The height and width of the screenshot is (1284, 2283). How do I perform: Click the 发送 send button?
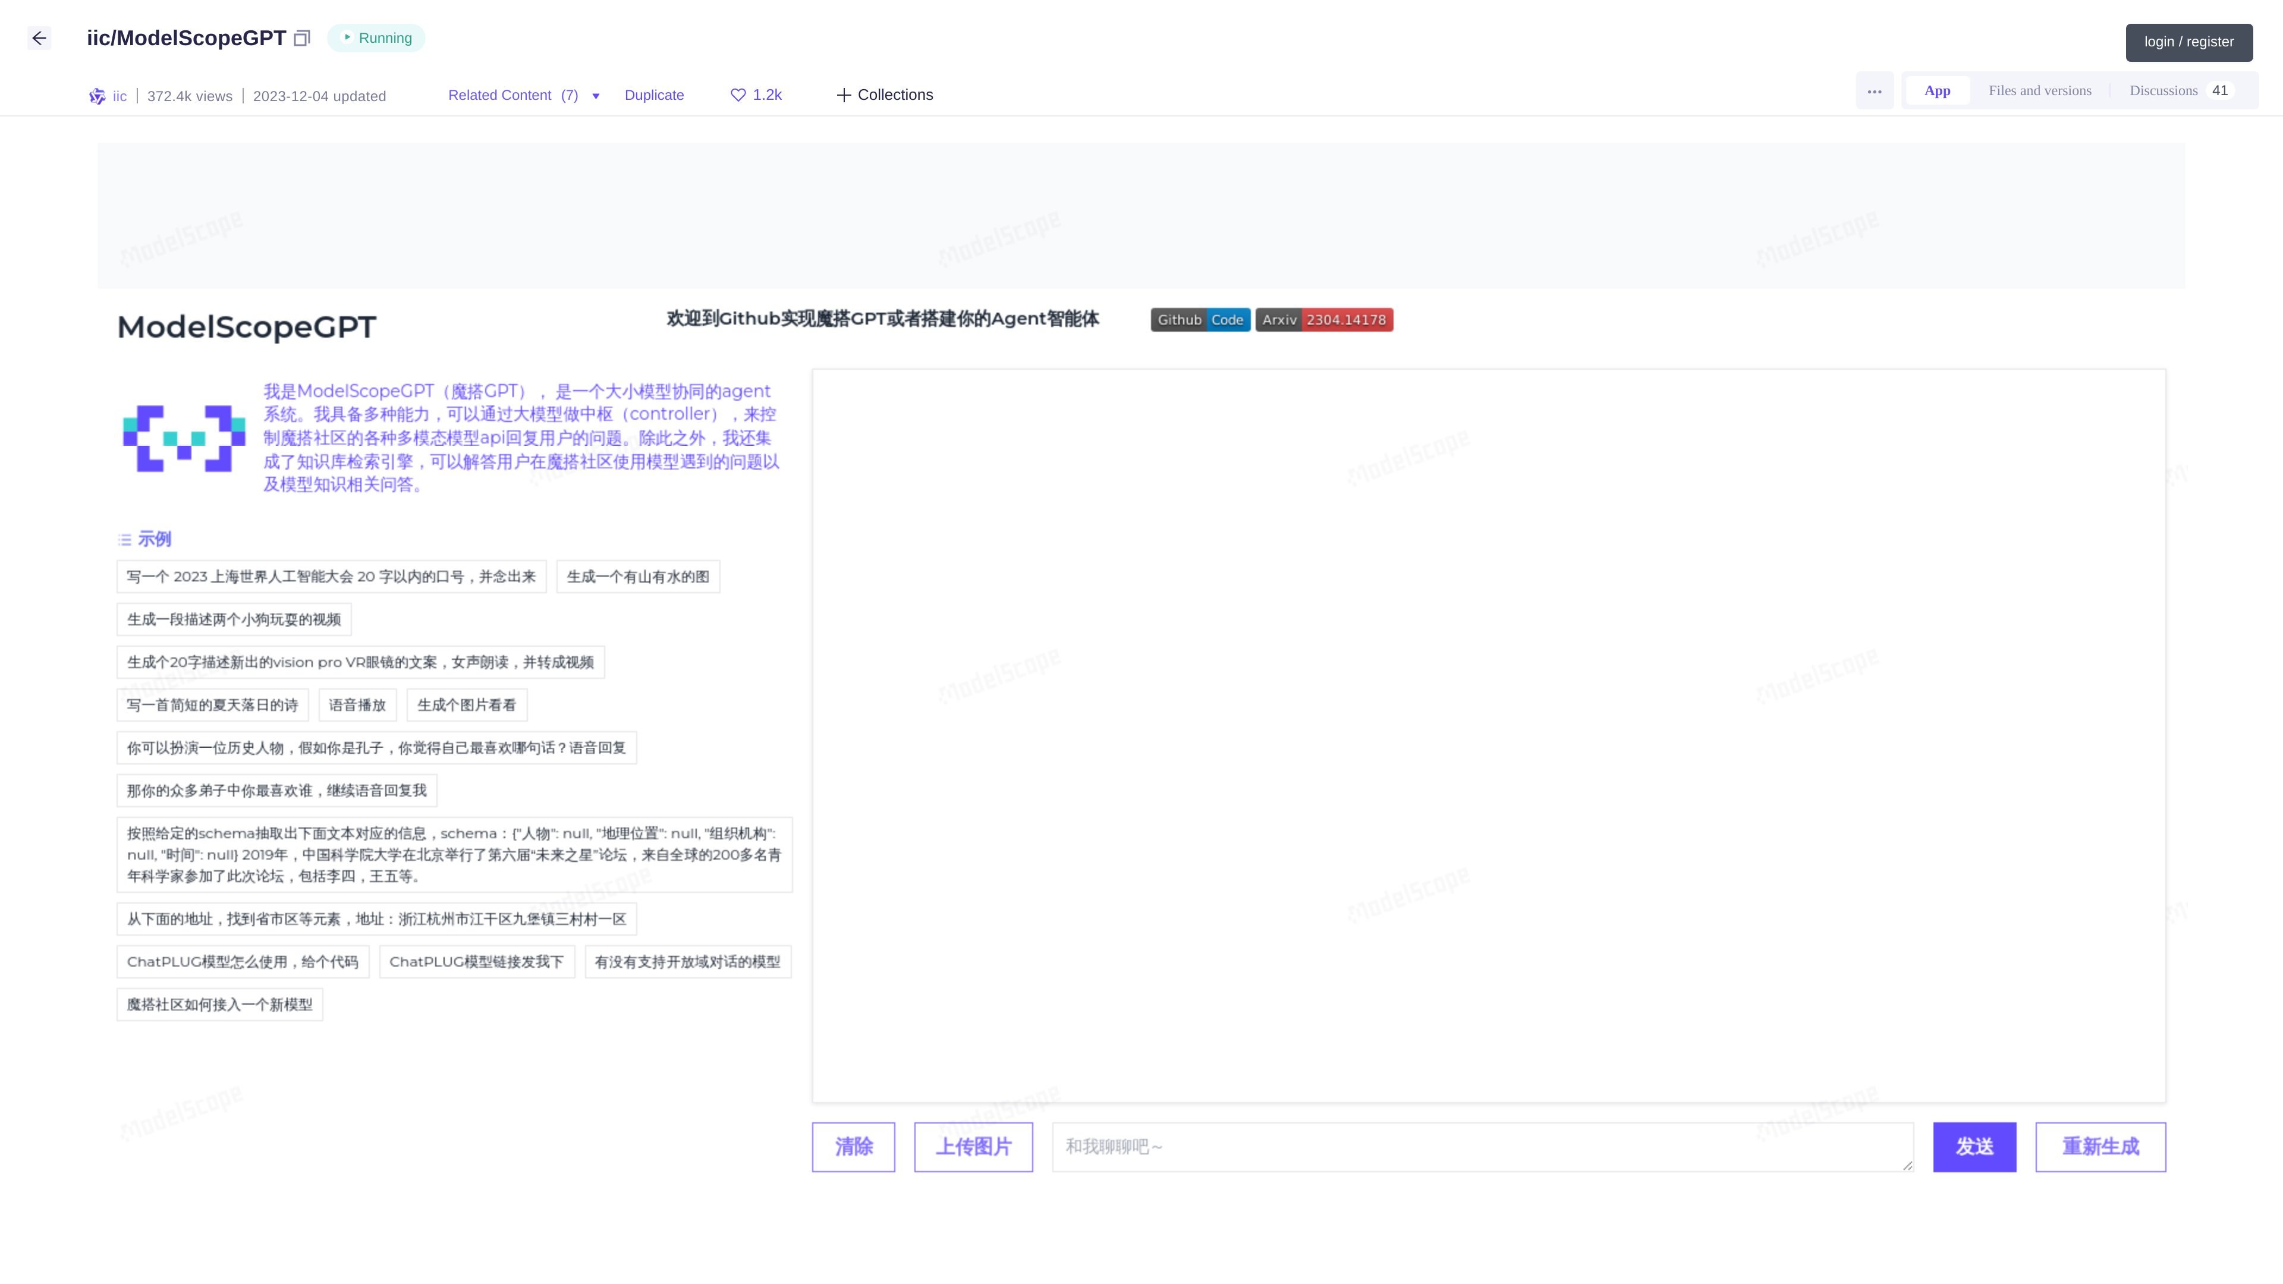point(1974,1147)
